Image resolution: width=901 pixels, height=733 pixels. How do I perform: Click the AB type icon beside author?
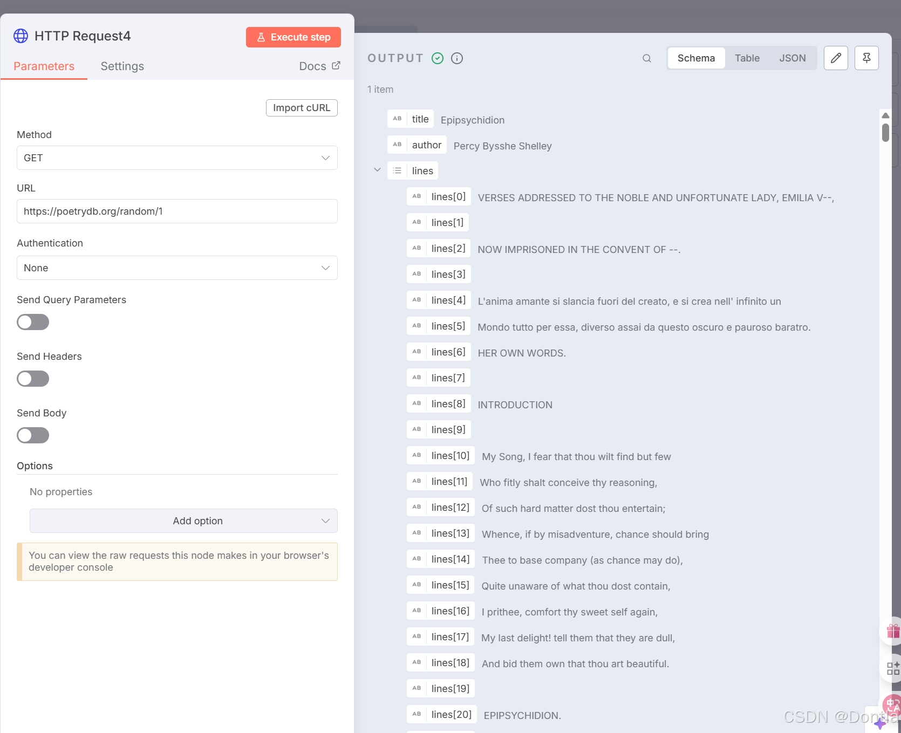click(x=397, y=145)
